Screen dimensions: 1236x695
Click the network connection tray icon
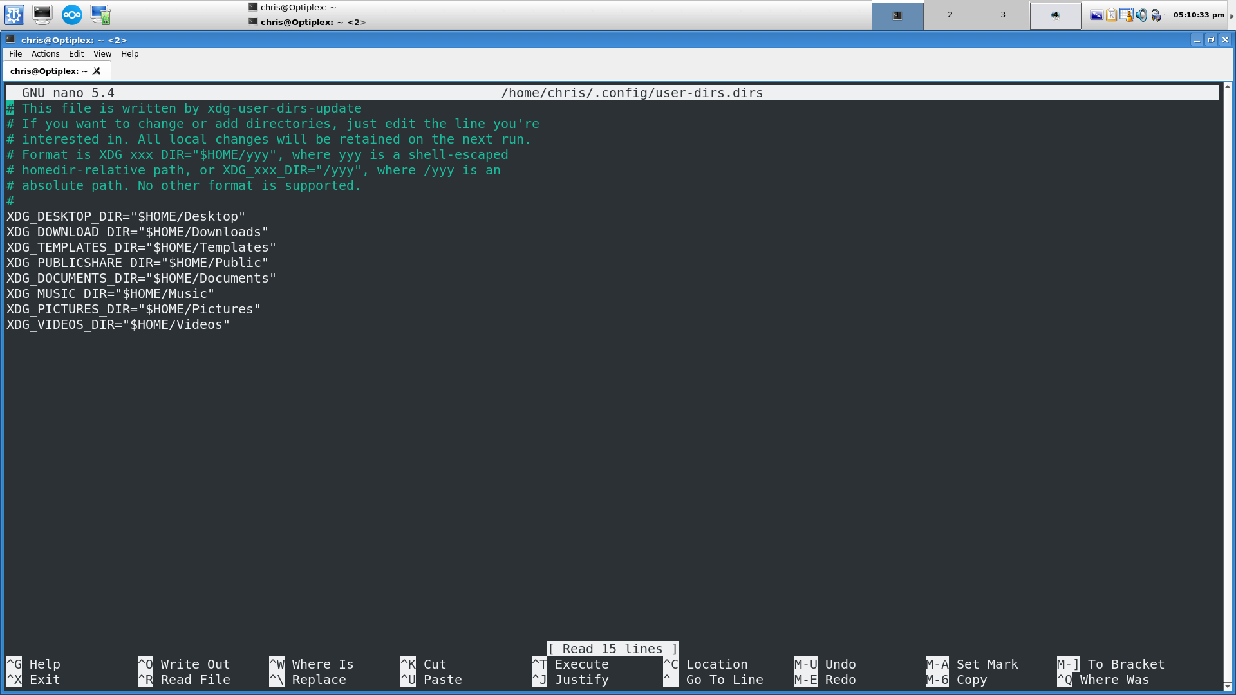coord(1156,15)
